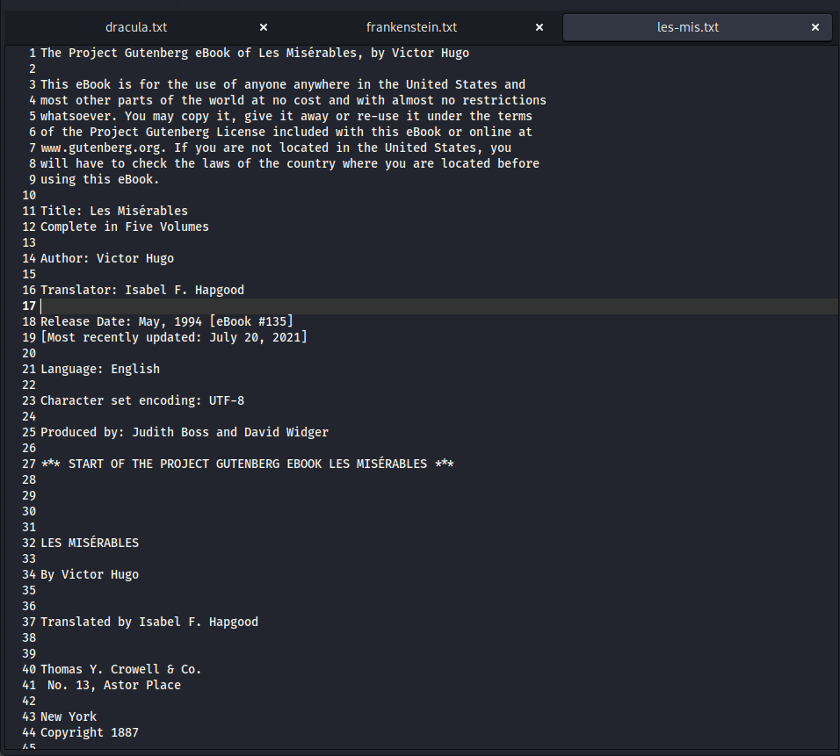
Task: Click line number 44 in the gutter
Action: 29,732
